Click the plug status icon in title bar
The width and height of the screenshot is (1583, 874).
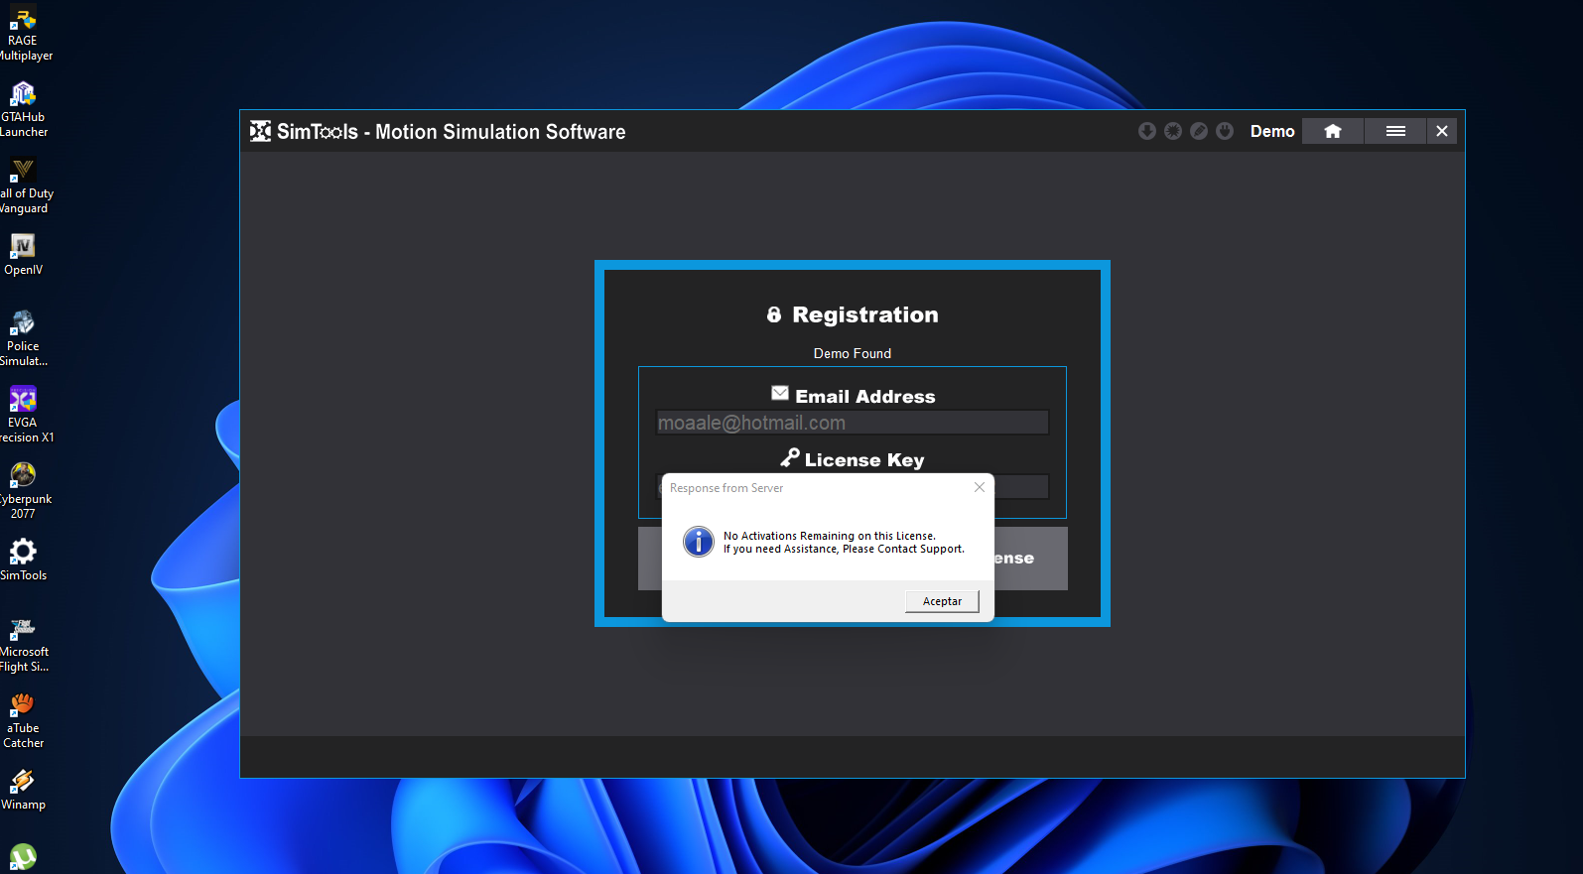click(1225, 131)
